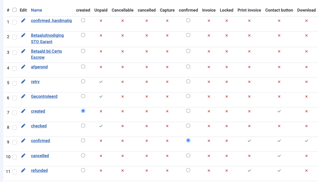Tick the checkbox for row 7 created
Image resolution: width=318 pixels, height=182 pixels.
(14, 113)
